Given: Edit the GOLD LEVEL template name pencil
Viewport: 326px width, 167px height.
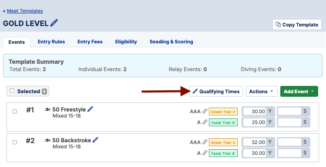Looking at the screenshot, I should (x=54, y=23).
